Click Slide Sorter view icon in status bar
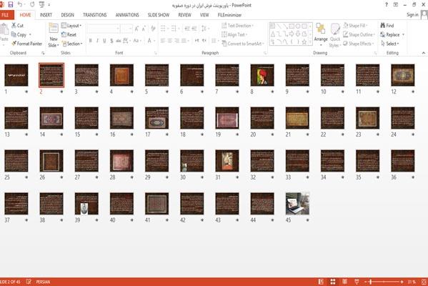This screenshot has width=428, height=286. [333, 282]
